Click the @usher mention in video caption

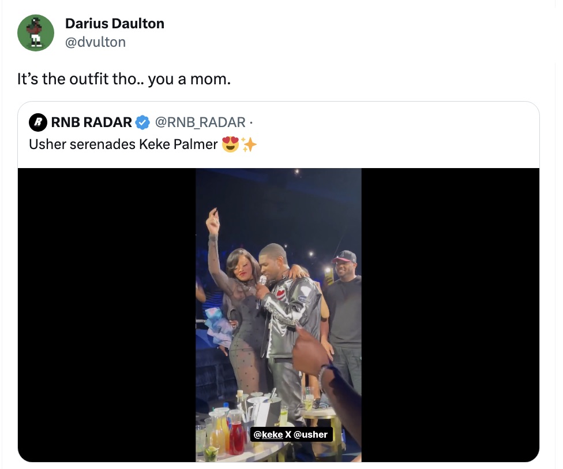(311, 434)
